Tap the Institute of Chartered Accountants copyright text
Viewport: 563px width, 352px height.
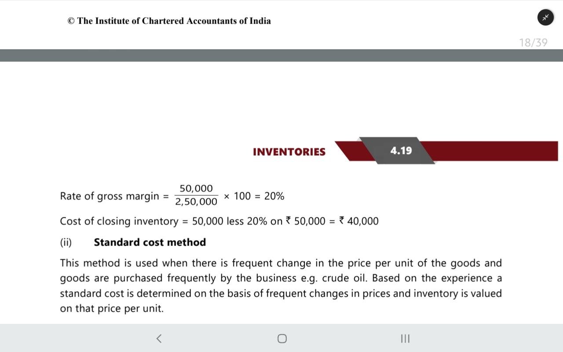point(169,21)
